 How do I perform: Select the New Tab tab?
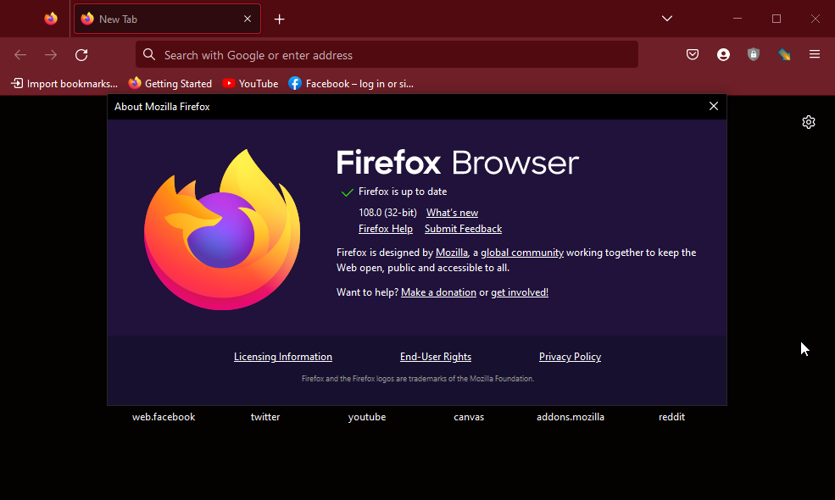(x=167, y=19)
